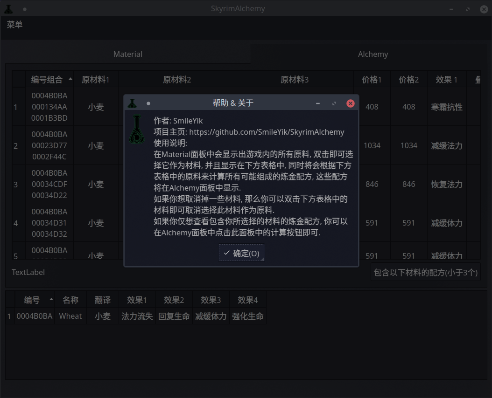Select row 1 header in alchemy table
The image size is (492, 398).
[x=19, y=107]
